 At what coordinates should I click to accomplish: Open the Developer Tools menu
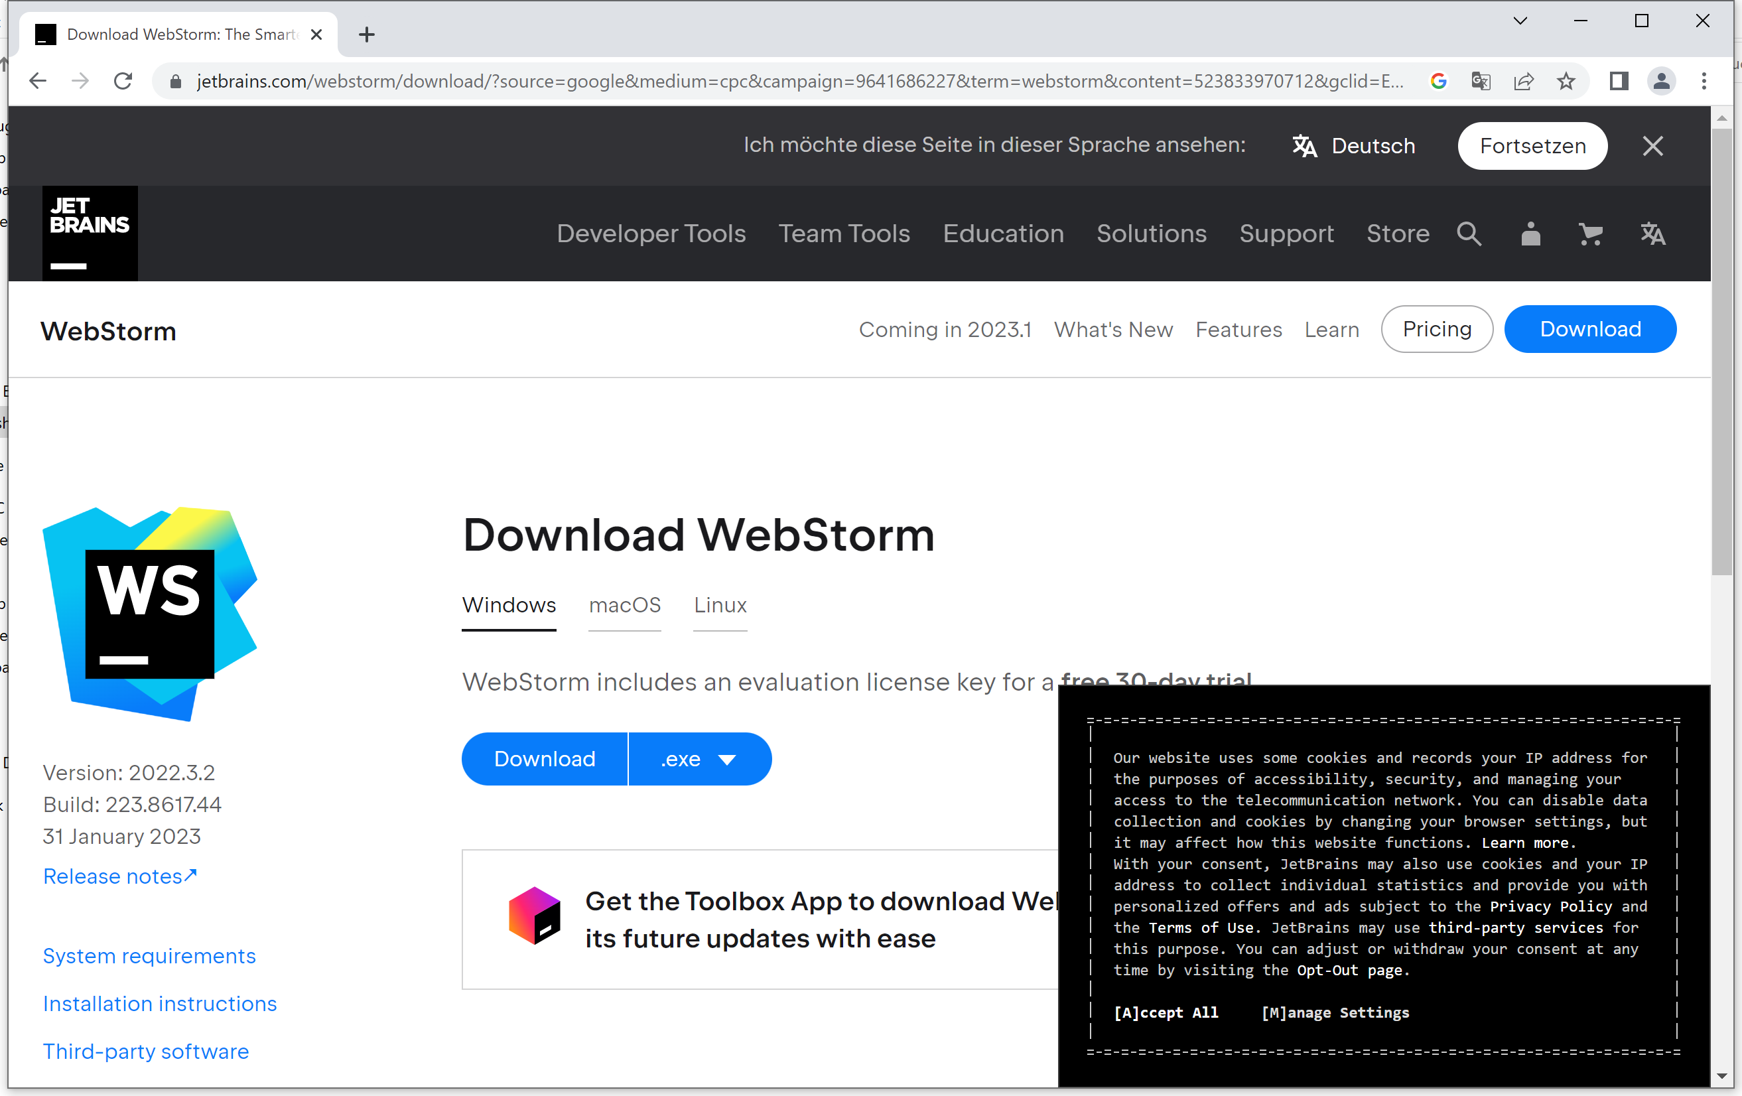[650, 234]
